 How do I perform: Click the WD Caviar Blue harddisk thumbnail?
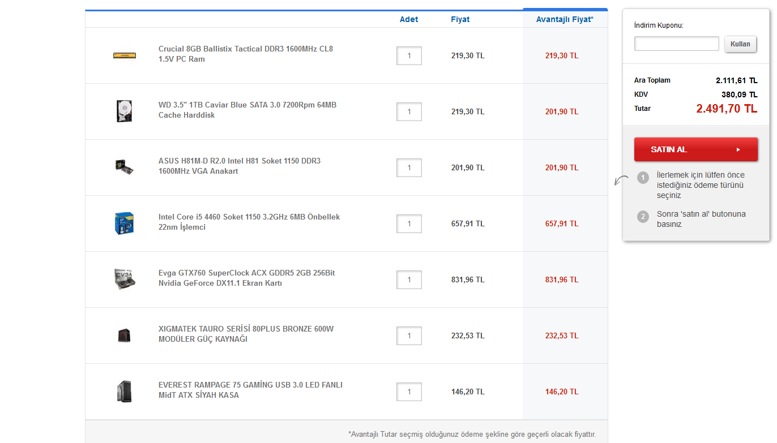click(123, 111)
